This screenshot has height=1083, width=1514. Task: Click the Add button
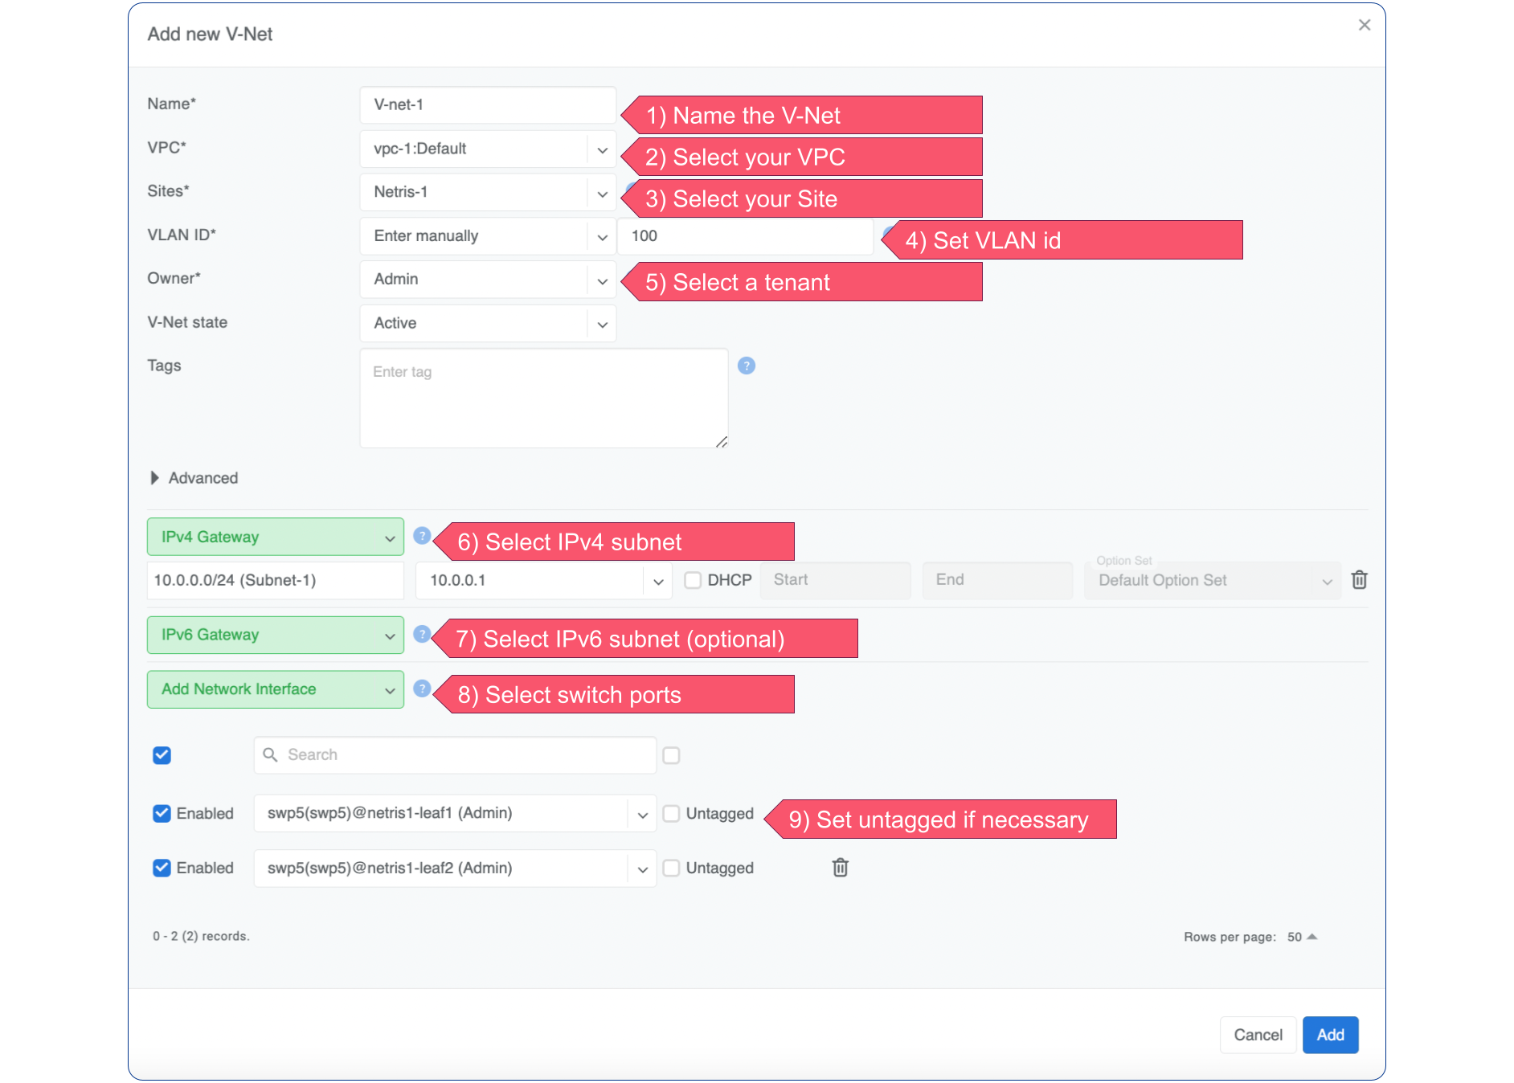(x=1330, y=1035)
